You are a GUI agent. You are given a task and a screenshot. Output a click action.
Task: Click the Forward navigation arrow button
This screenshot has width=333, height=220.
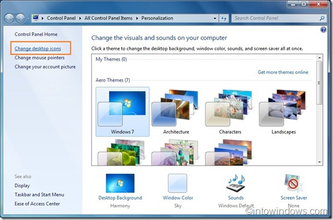20,18
